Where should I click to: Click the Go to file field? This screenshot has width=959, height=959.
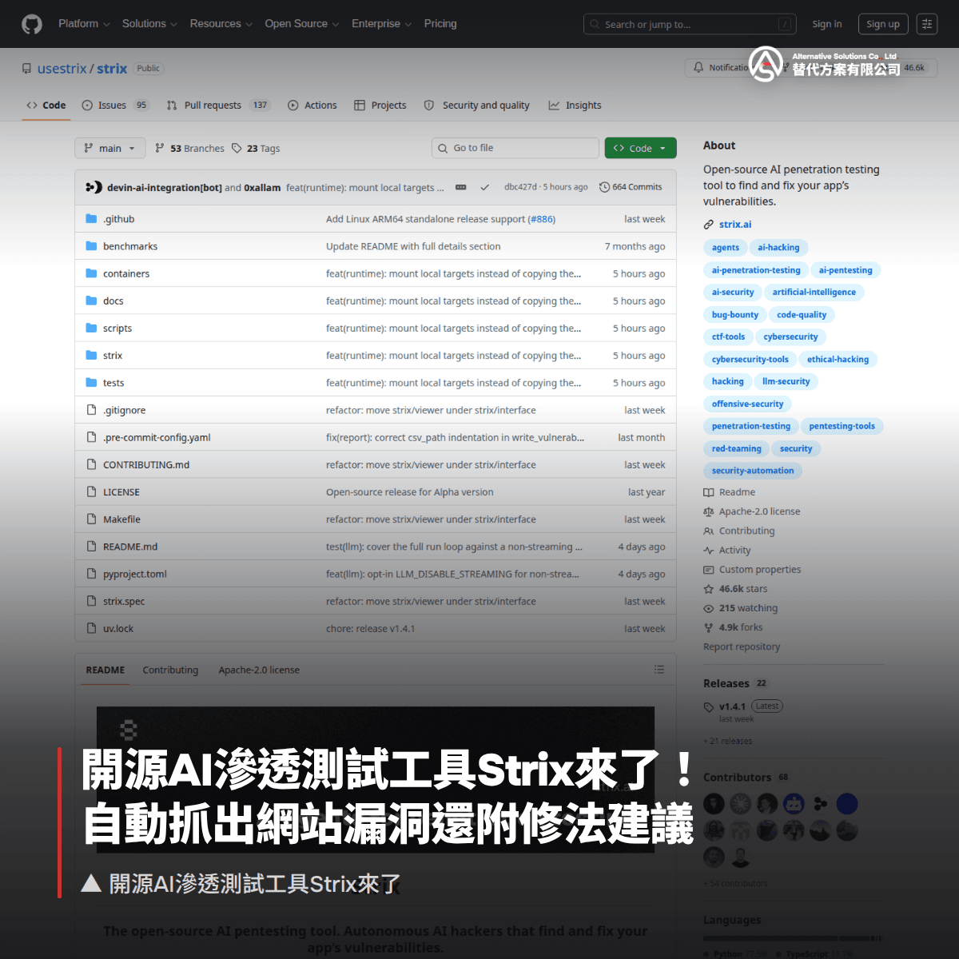click(515, 148)
